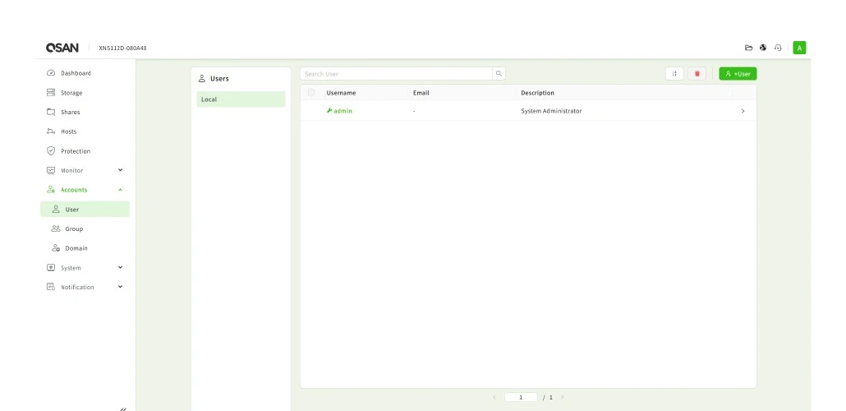Click the wrench icon beside admin
Screen dimensions: 846x411
[329, 110]
